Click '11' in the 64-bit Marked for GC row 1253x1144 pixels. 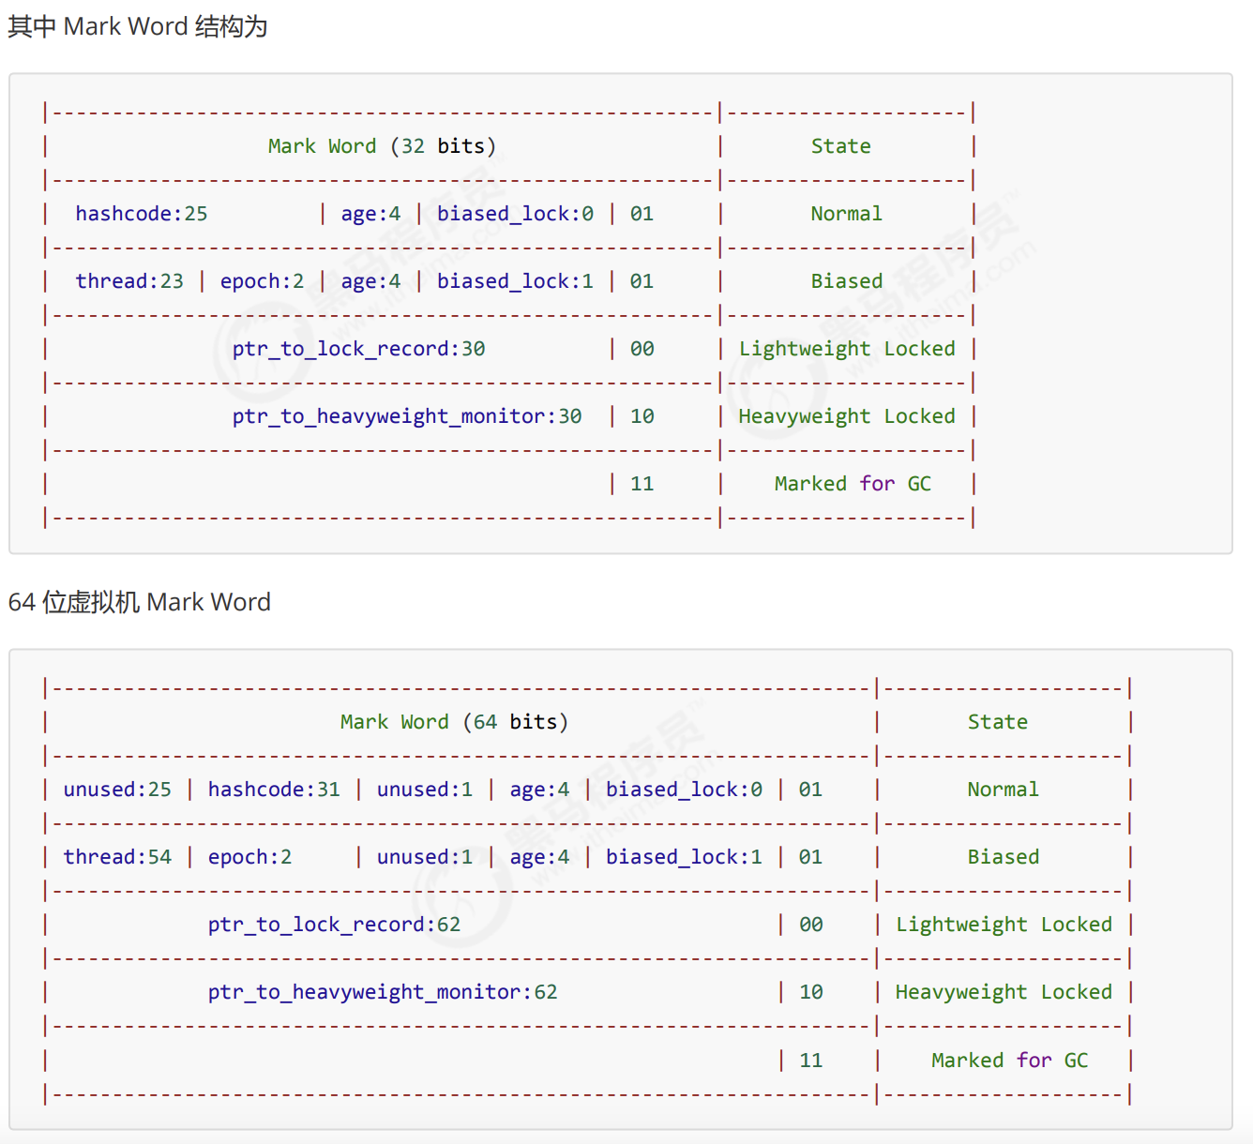point(811,1061)
